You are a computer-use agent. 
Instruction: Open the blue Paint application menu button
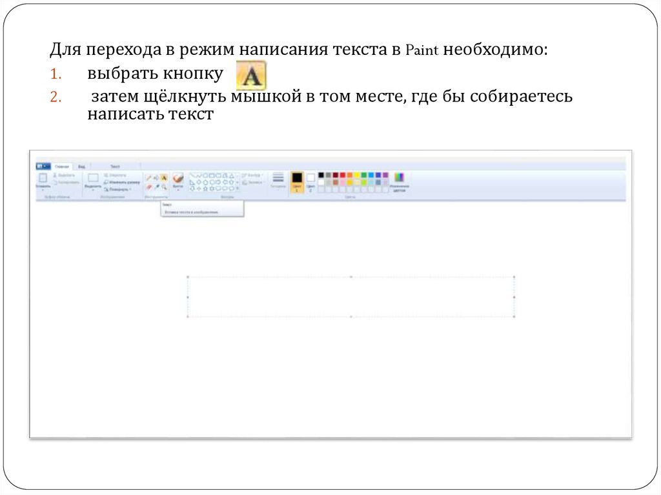(x=43, y=166)
